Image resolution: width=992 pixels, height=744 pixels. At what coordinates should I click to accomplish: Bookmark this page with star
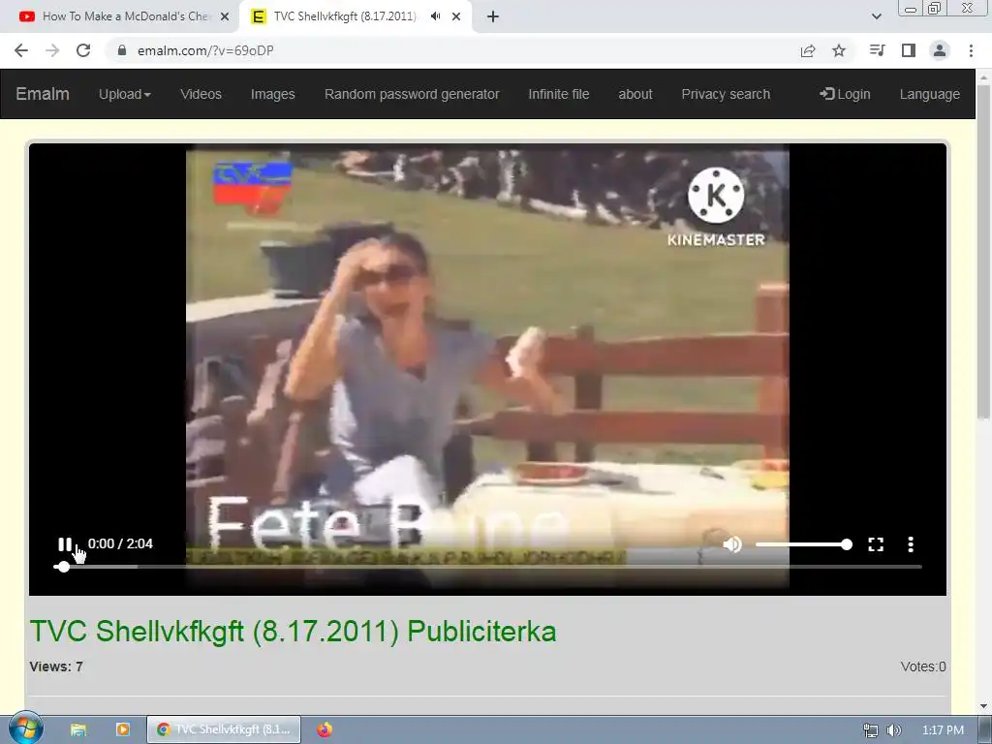pyautogui.click(x=839, y=50)
